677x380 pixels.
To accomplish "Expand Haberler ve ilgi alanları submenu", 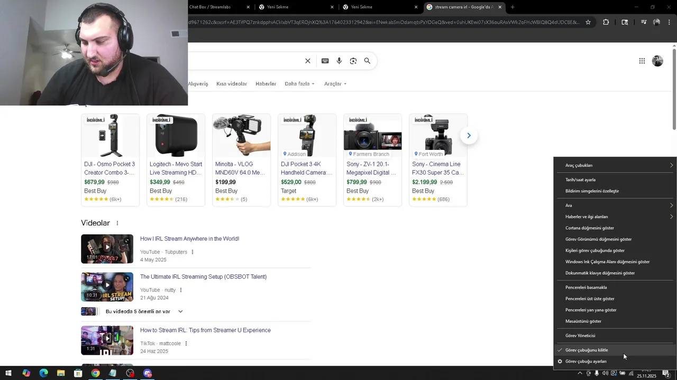I will [615, 216].
